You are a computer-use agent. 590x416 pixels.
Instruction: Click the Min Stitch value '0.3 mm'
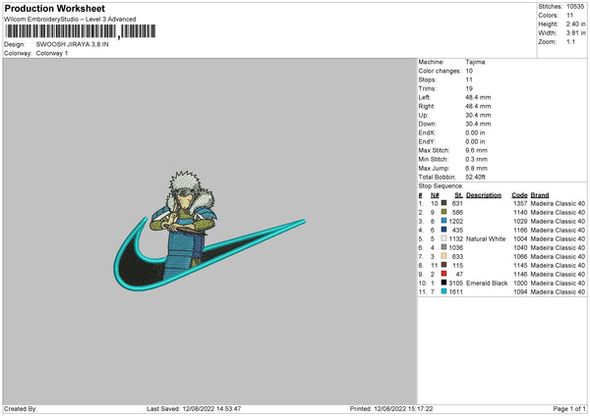[476, 159]
